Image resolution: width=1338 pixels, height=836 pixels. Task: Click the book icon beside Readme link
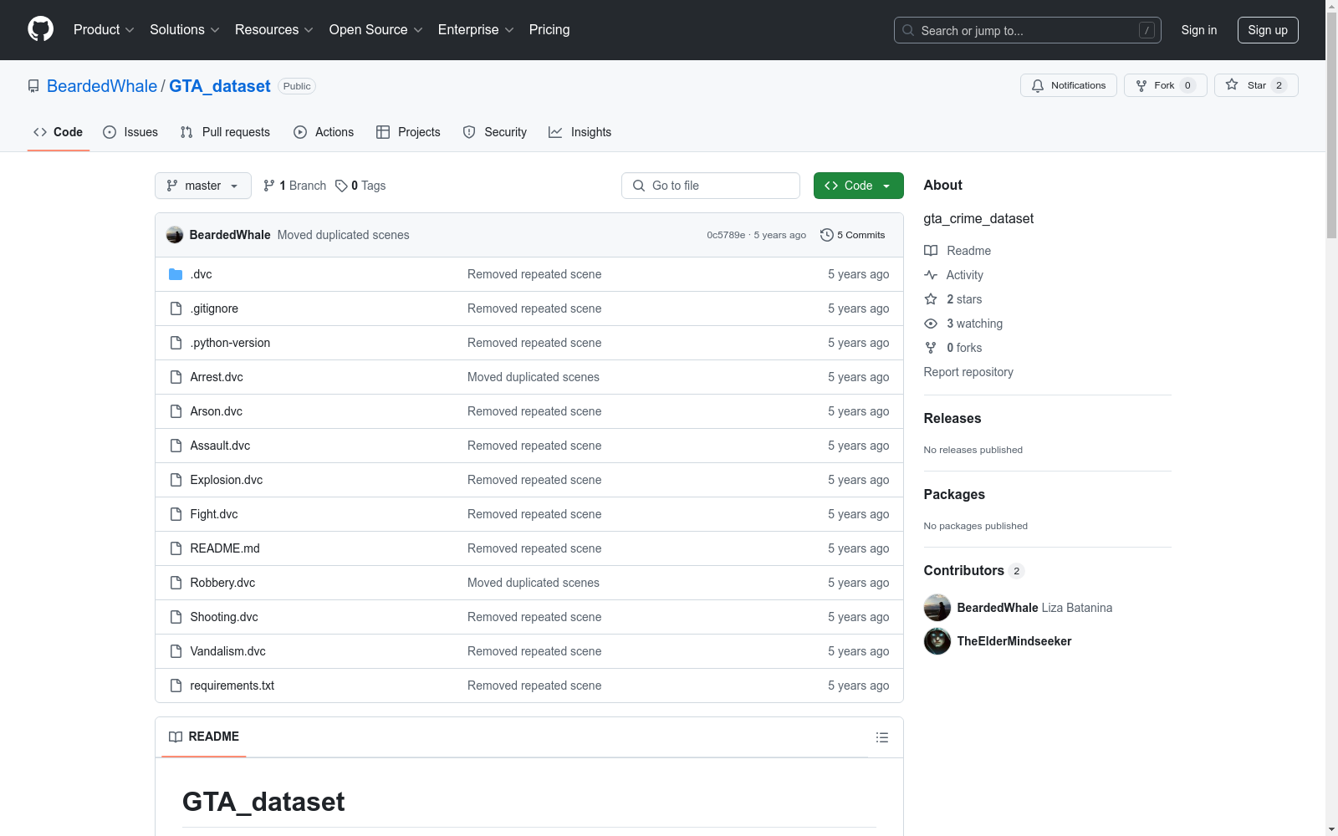coord(931,251)
